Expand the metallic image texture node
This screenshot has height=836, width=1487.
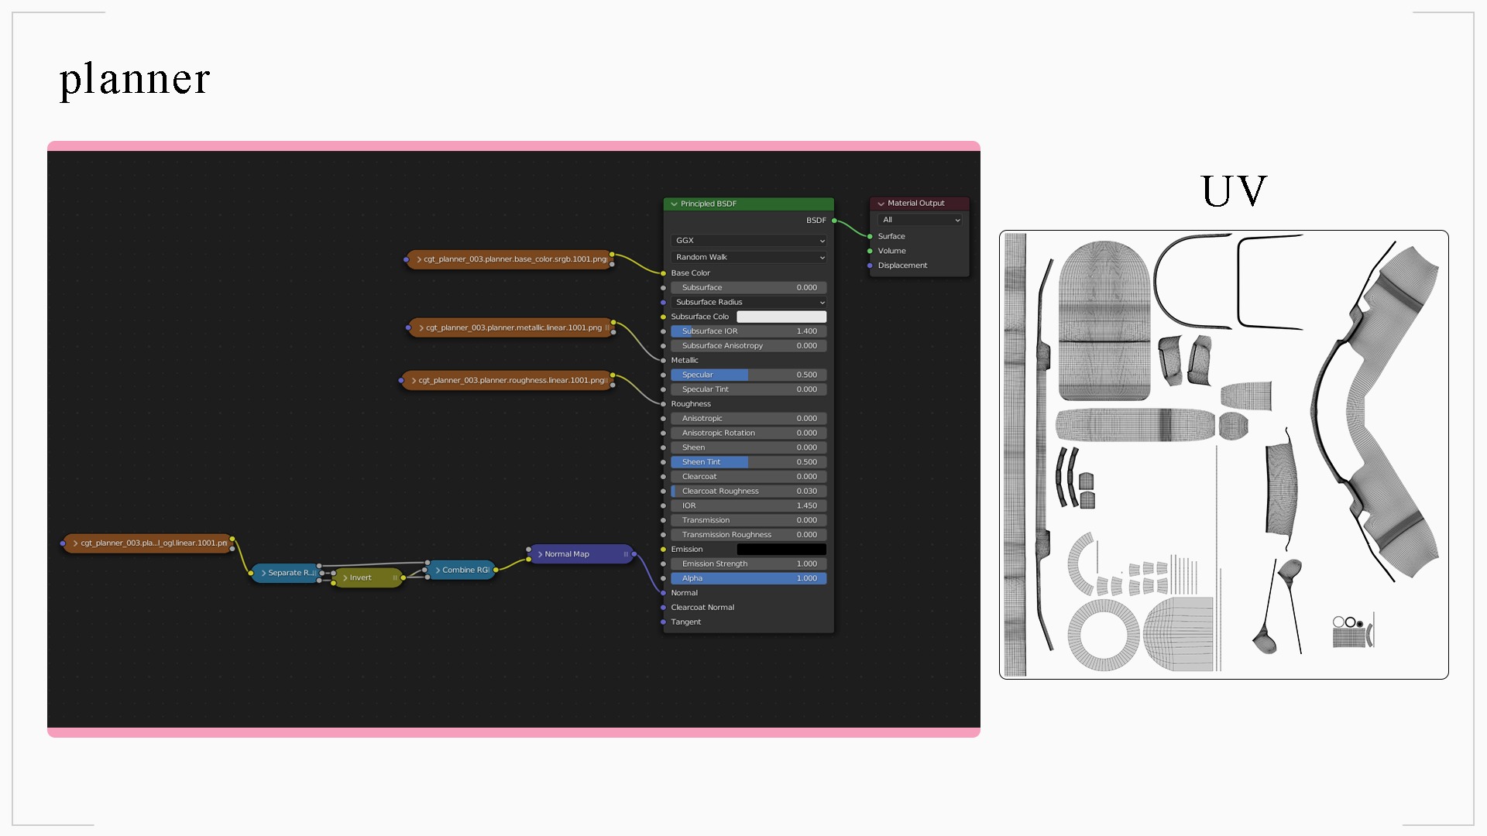[421, 328]
